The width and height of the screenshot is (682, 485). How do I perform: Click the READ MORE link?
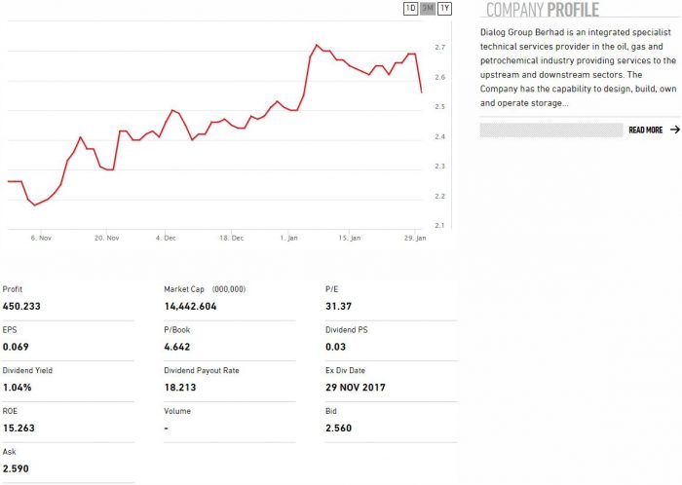(x=645, y=130)
